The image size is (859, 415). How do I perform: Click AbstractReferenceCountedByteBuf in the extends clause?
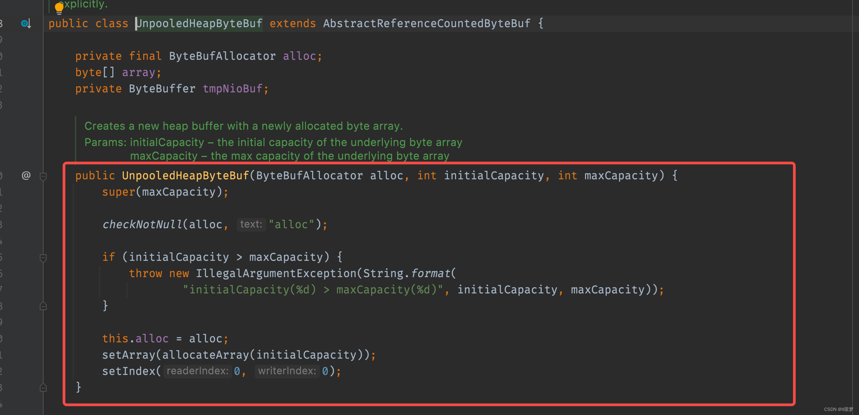pyautogui.click(x=427, y=23)
